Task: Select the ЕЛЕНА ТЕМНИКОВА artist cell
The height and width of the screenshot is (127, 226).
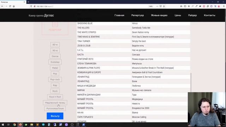Action: click(104, 64)
